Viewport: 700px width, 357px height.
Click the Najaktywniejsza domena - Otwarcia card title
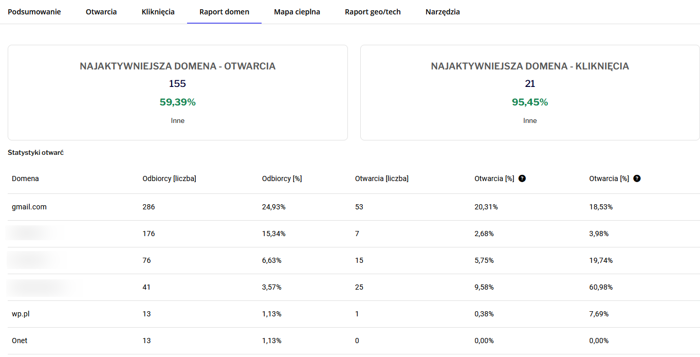pyautogui.click(x=177, y=66)
